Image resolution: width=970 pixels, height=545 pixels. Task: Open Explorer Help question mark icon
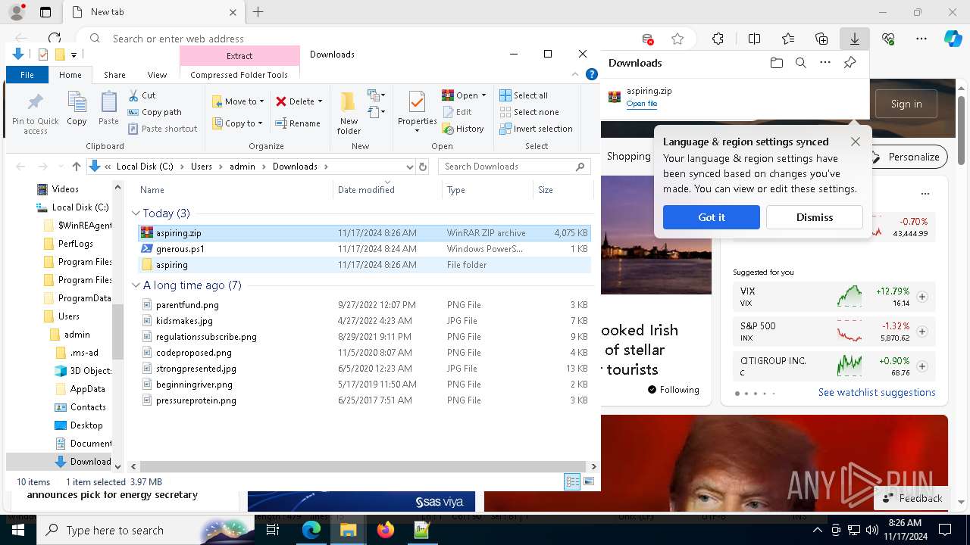click(x=592, y=74)
